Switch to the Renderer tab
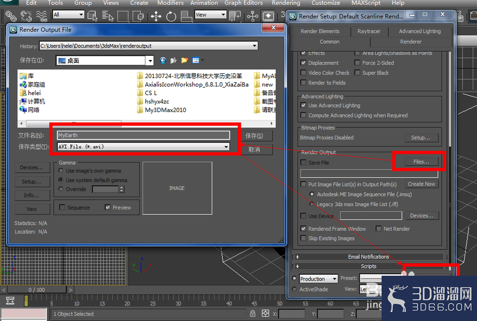 [x=411, y=41]
